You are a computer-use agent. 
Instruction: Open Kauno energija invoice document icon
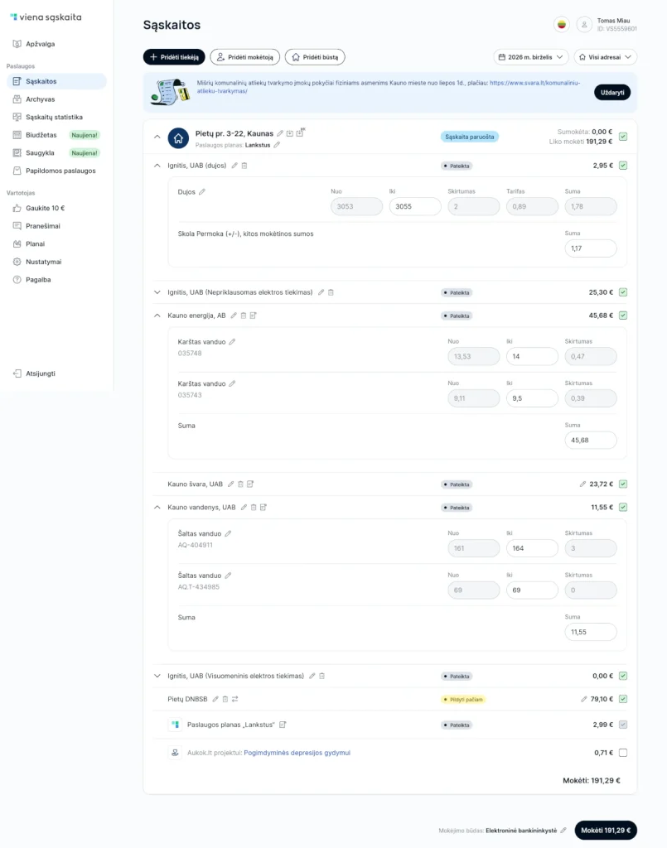pyautogui.click(x=254, y=316)
